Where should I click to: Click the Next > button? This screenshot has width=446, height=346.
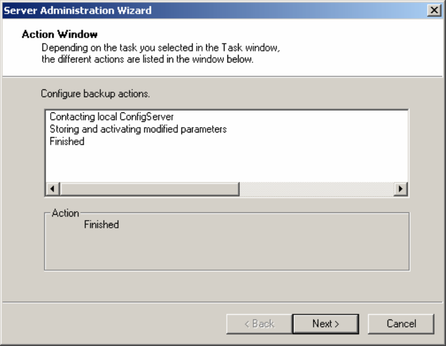point(326,323)
